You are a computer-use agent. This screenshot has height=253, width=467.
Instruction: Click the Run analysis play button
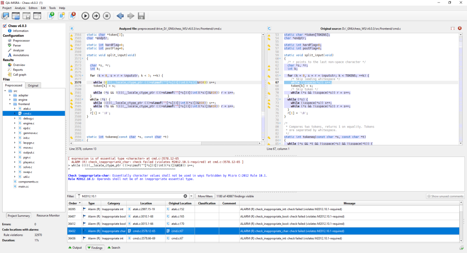tap(85, 16)
